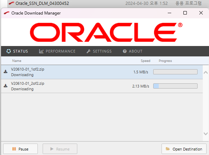Screen dimensions: 209x155
Task: Select file name V20610-01_2of2.zip
Action: [28, 83]
